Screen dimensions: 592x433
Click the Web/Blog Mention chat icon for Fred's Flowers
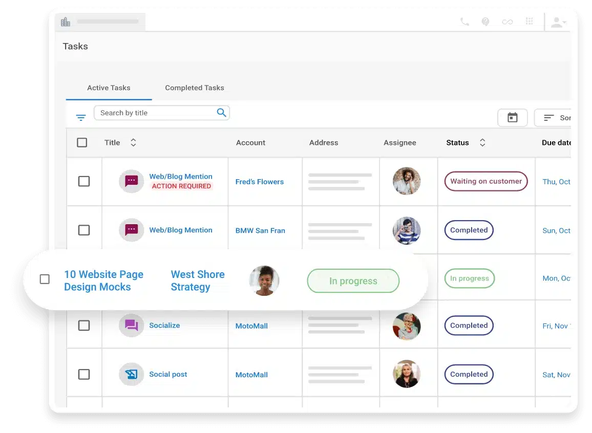[131, 181]
